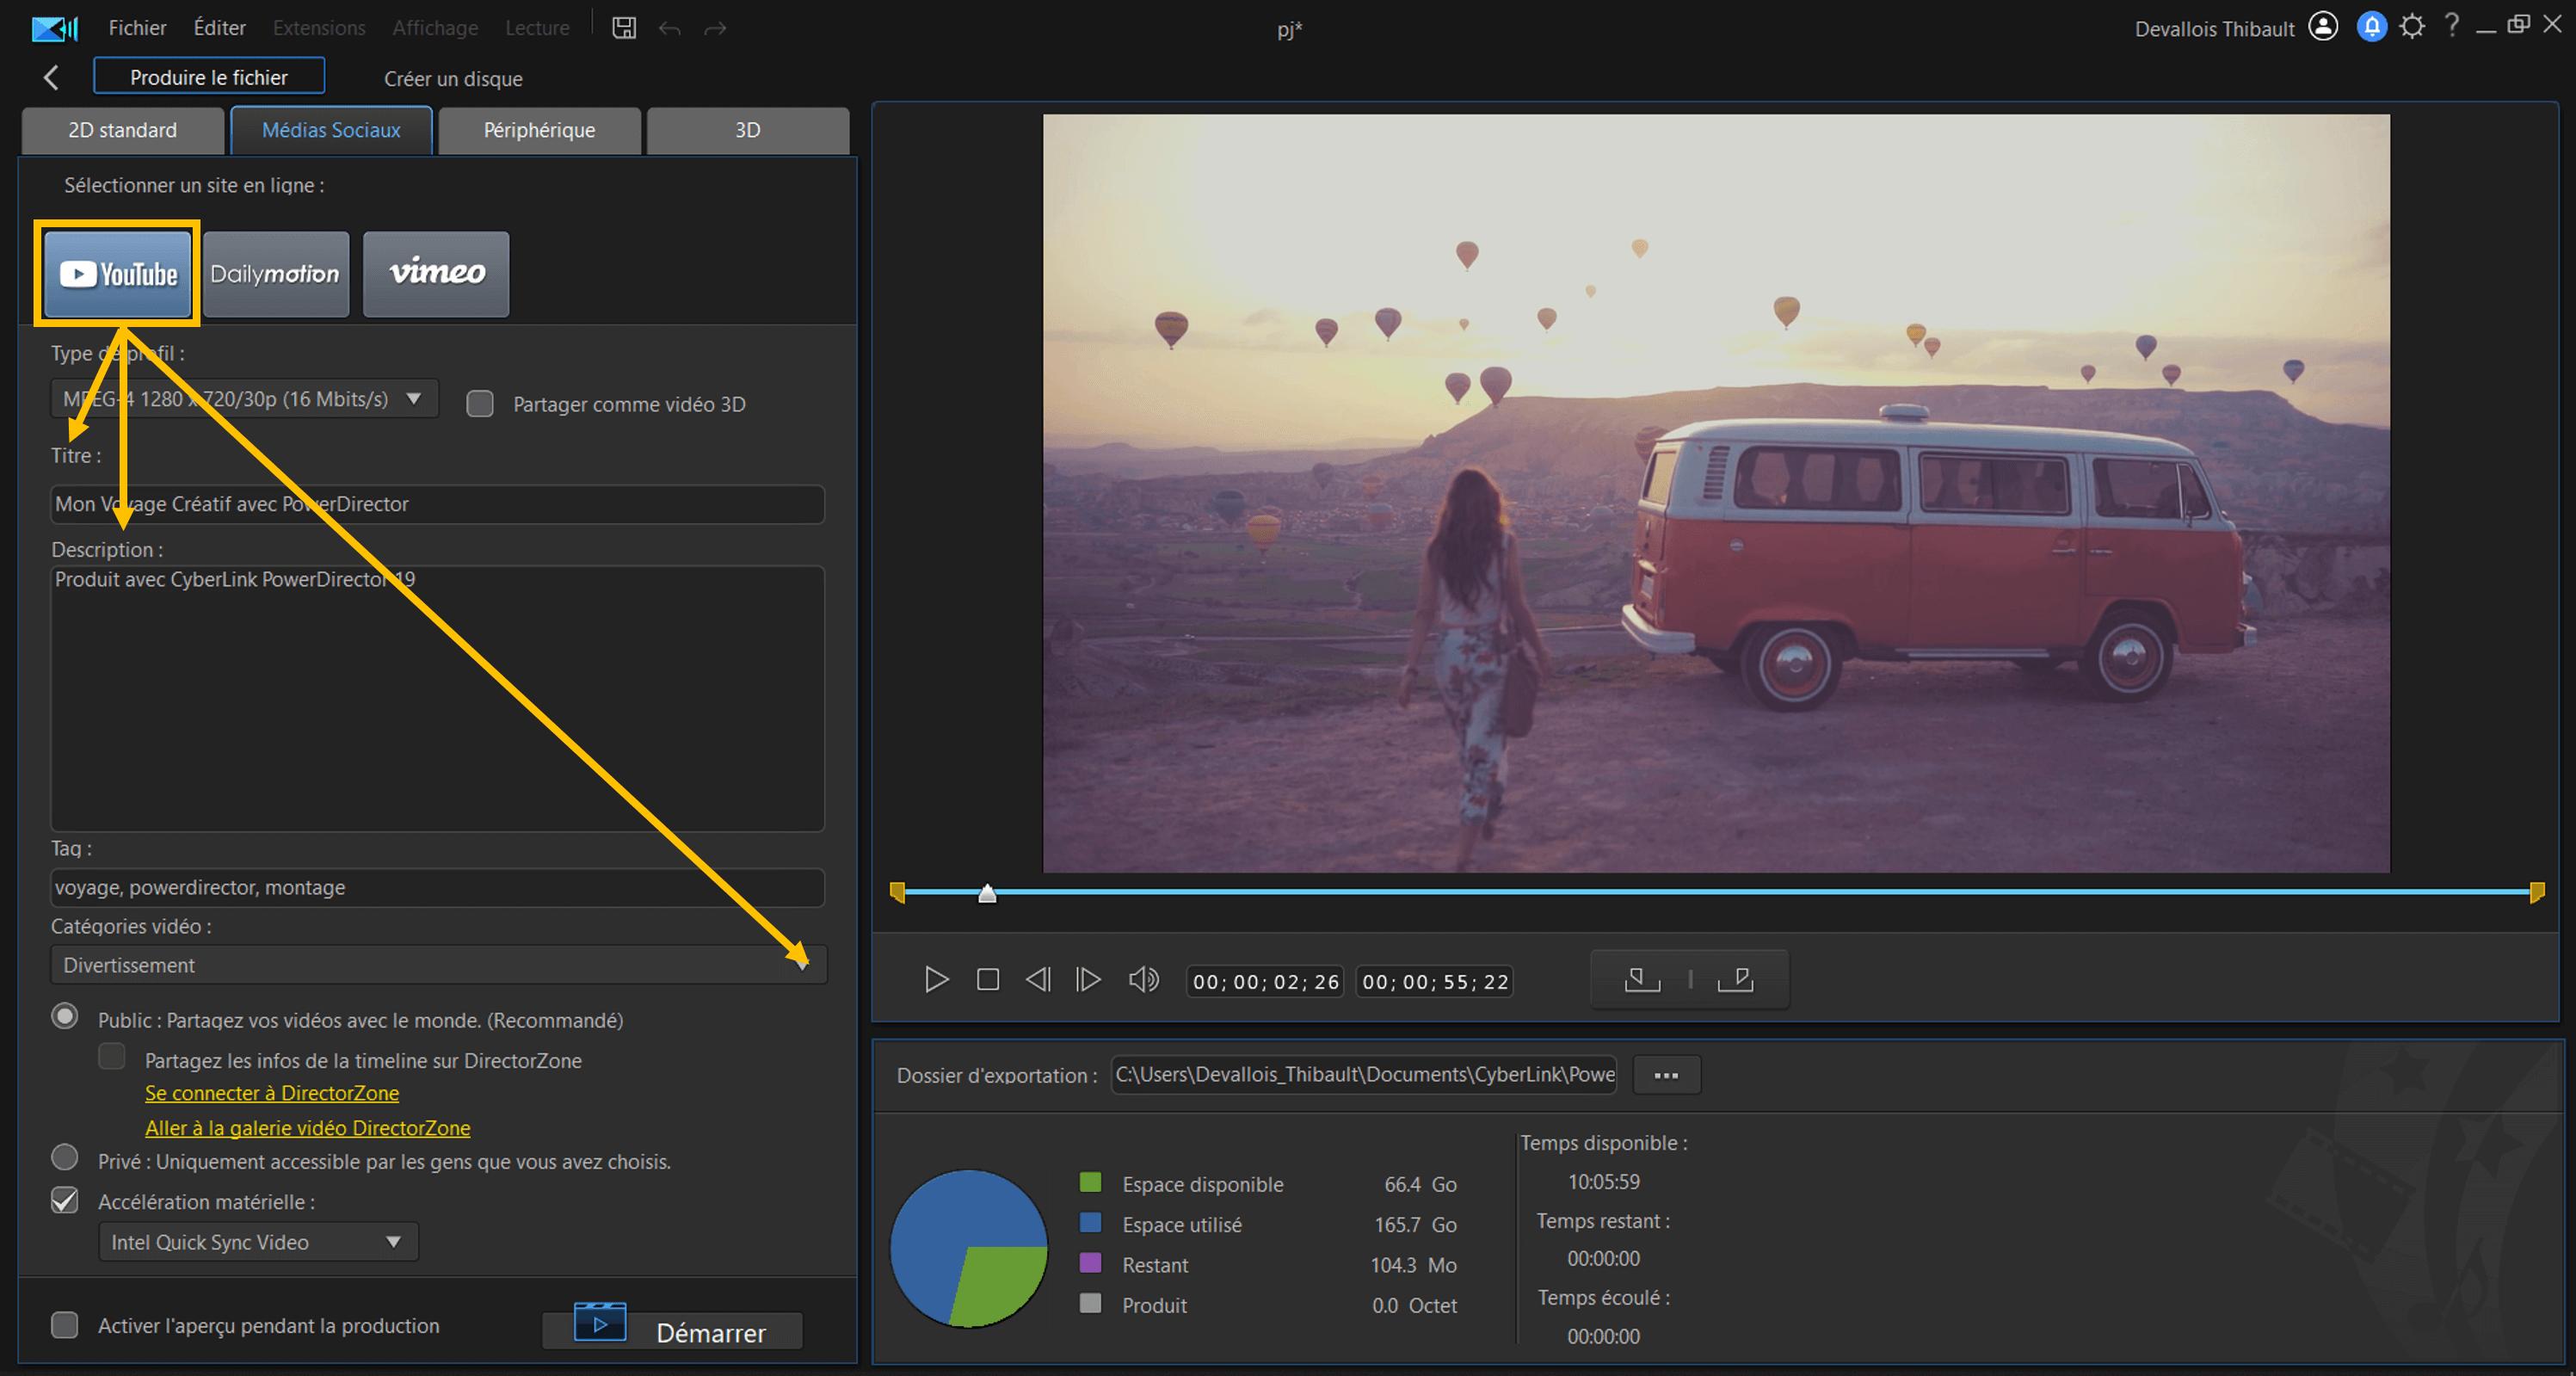Open the Catégories vidéo Divertissement dropdown
Screen dimensions: 2576x1376
click(x=438, y=965)
